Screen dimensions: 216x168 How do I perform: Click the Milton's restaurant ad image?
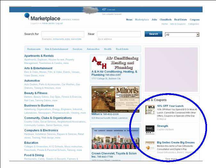(x=116, y=99)
